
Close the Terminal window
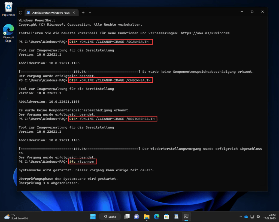pyautogui.click(x=262, y=12)
